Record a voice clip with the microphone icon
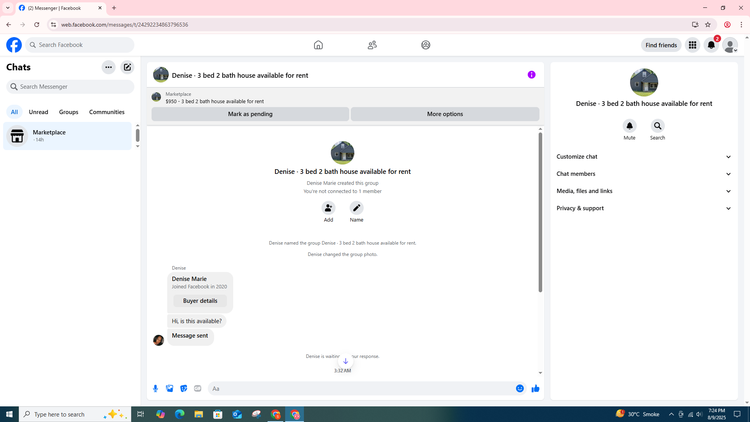Viewport: 750px width, 422px height. click(155, 388)
